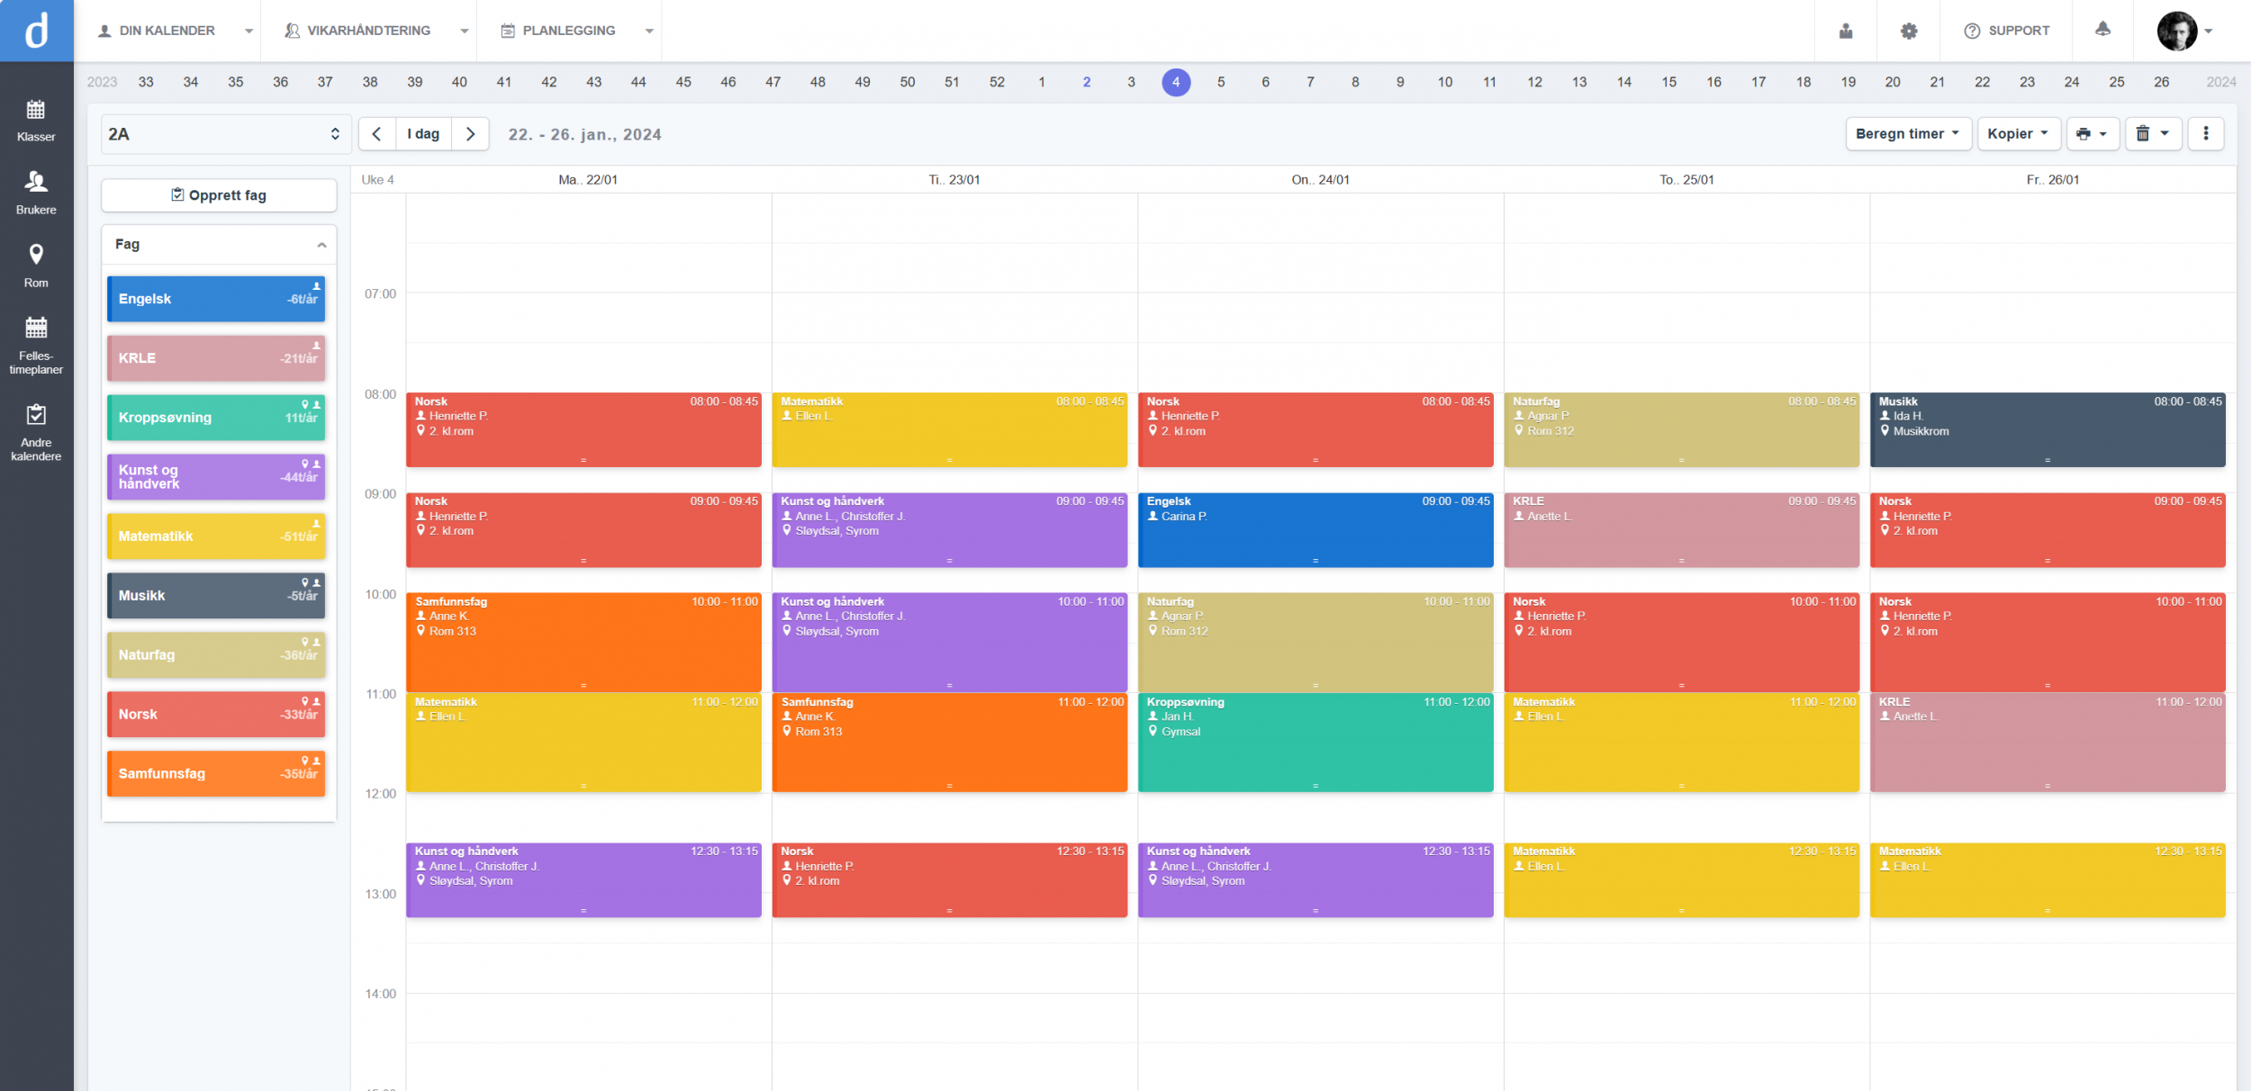2251x1091 pixels.
Task: Open the three-dot overflow menu
Action: coord(2207,133)
